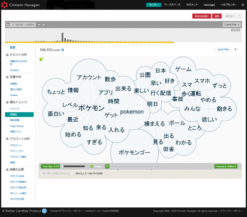Open the トピック sidebar link

(15, 109)
